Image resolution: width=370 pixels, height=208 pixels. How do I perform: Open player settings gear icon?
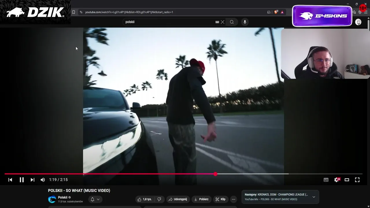pos(336,180)
